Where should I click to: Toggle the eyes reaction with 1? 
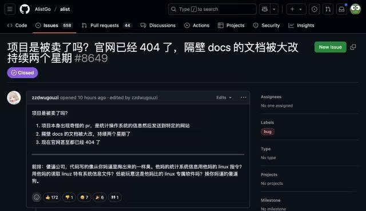115,197
